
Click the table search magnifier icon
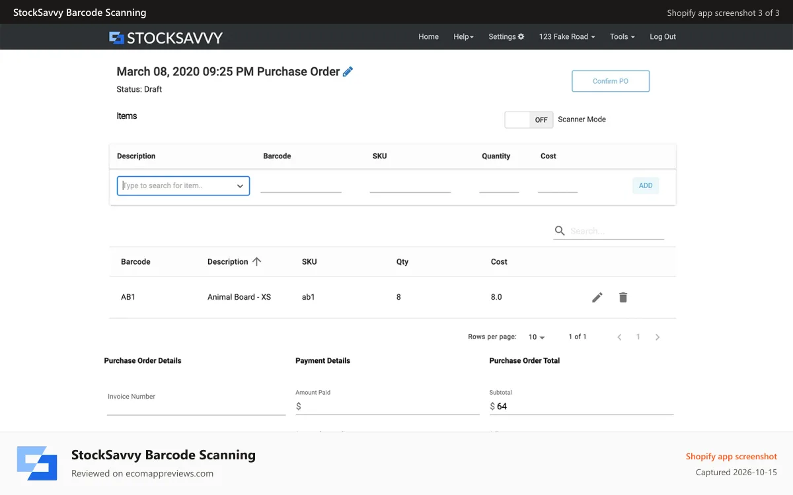[x=560, y=230]
